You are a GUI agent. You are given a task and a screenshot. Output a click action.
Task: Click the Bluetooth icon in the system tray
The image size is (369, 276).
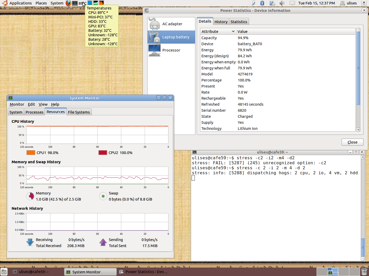[262, 3]
